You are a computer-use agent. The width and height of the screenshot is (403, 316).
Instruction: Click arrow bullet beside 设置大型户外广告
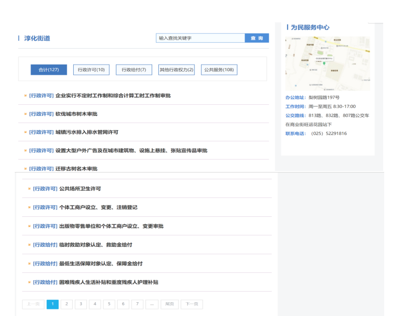(25, 151)
